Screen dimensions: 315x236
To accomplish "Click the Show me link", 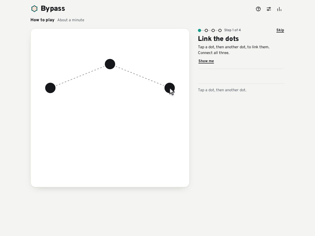I will pyautogui.click(x=206, y=61).
